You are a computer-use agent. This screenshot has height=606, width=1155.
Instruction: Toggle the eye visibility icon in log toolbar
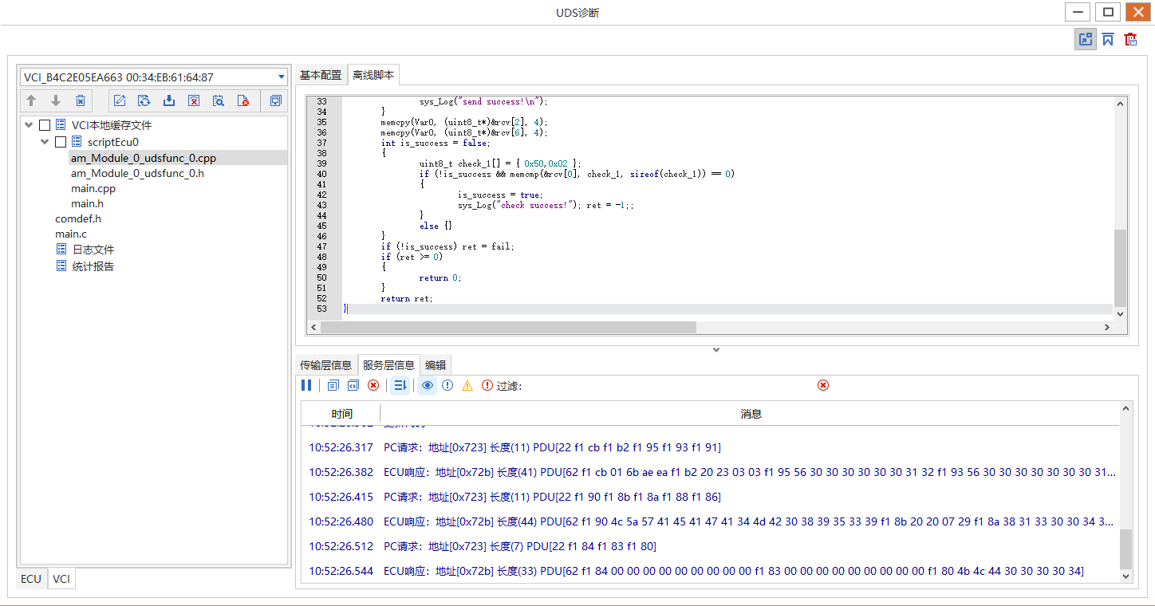click(428, 385)
